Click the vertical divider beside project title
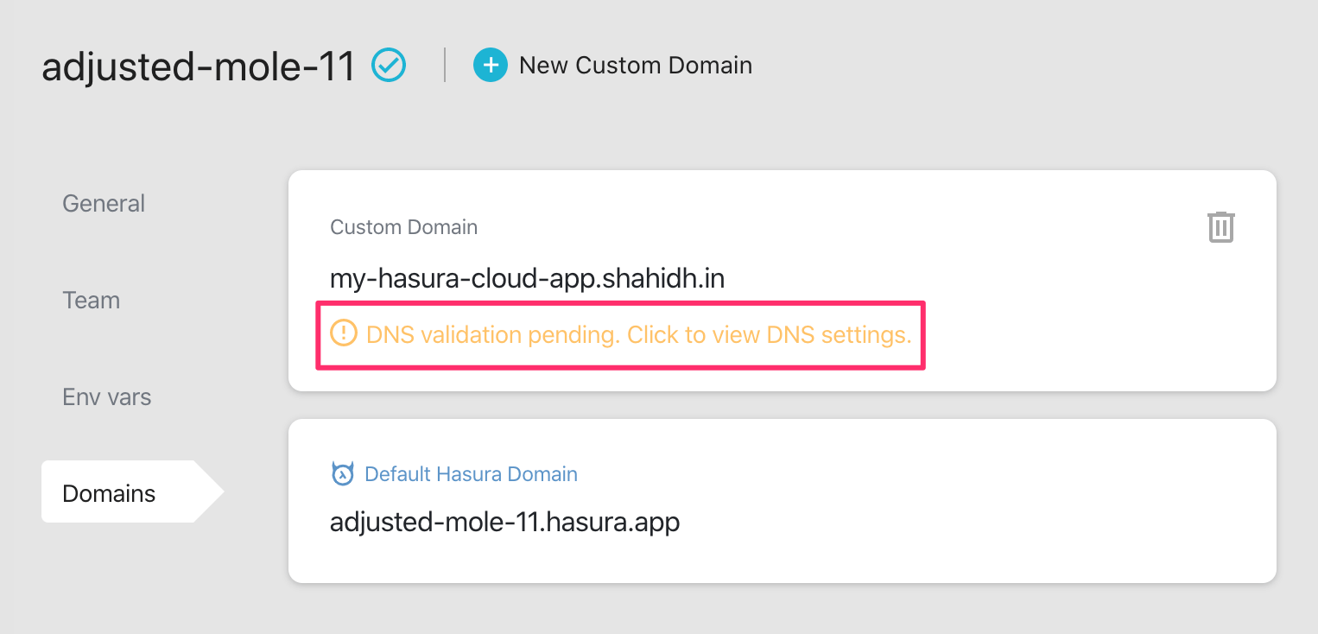The image size is (1318, 634). (x=445, y=66)
